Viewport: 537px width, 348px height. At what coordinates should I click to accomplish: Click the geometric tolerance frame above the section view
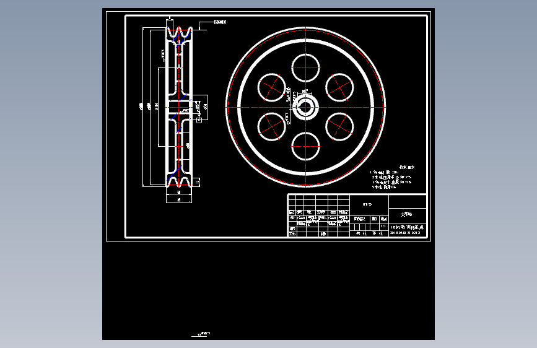pos(220,22)
